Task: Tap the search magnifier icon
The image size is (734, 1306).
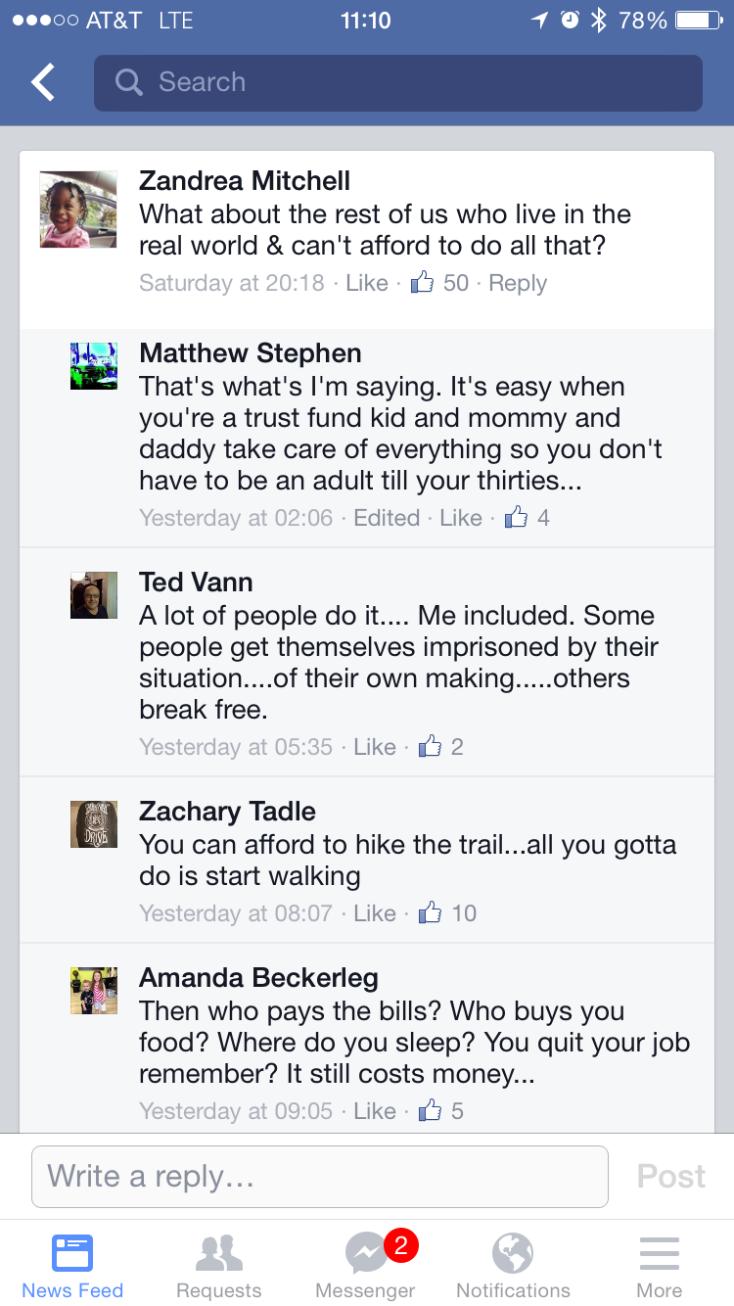Action: click(x=128, y=82)
